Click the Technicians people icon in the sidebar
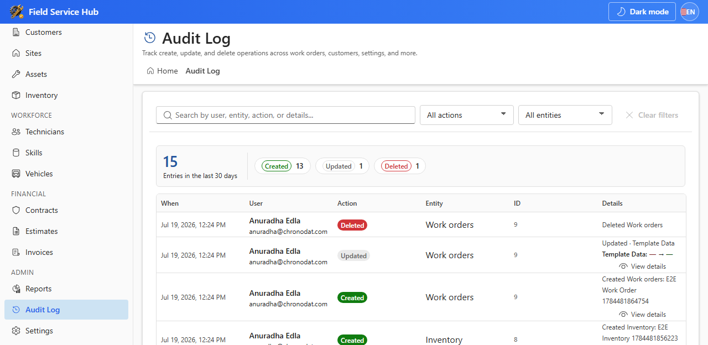This screenshot has height=345, width=708. [16, 132]
